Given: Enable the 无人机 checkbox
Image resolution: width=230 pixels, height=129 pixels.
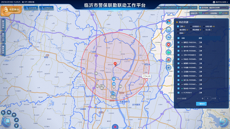Looking at the screenshot, I should point(204,30).
